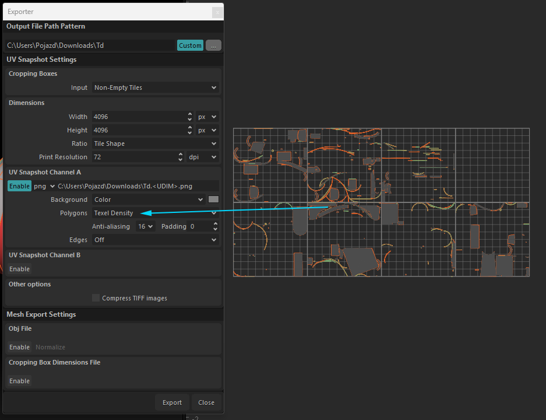Toggle the Custom path pattern button
Image resolution: width=546 pixels, height=420 pixels.
click(190, 45)
